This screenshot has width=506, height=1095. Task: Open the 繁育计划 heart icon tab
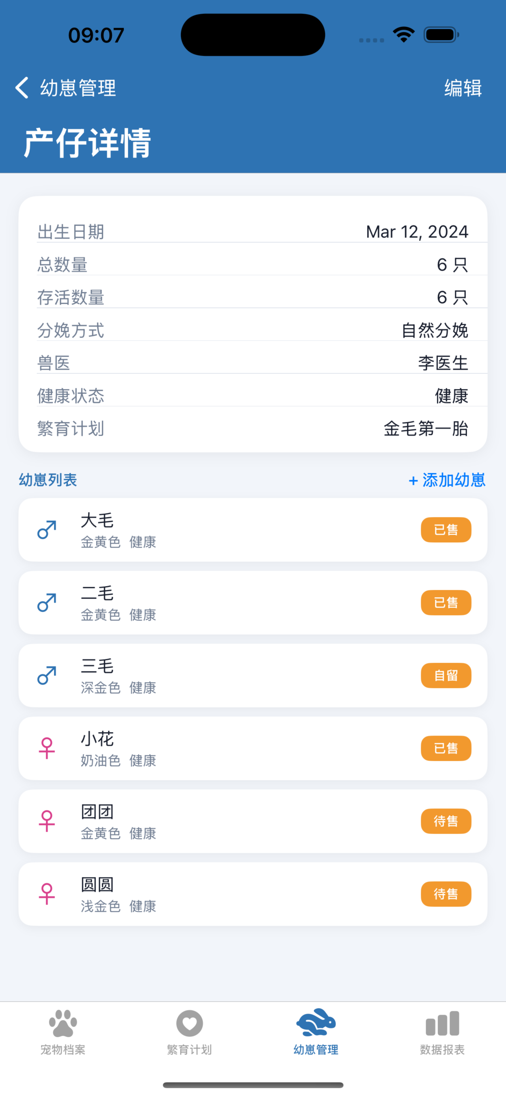click(x=190, y=1032)
